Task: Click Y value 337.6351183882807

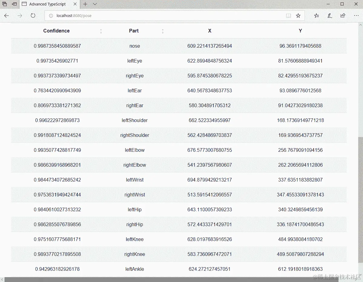Action: (300, 180)
